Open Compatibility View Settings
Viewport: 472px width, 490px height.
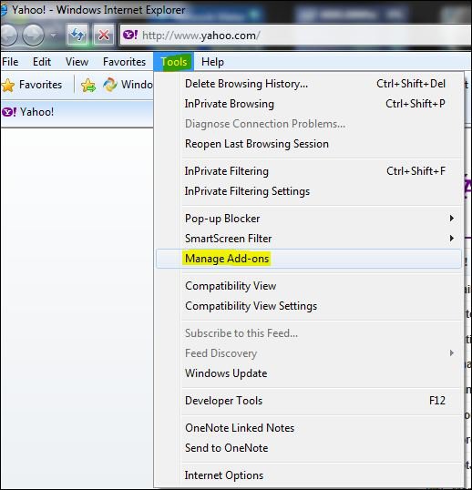[309, 306]
